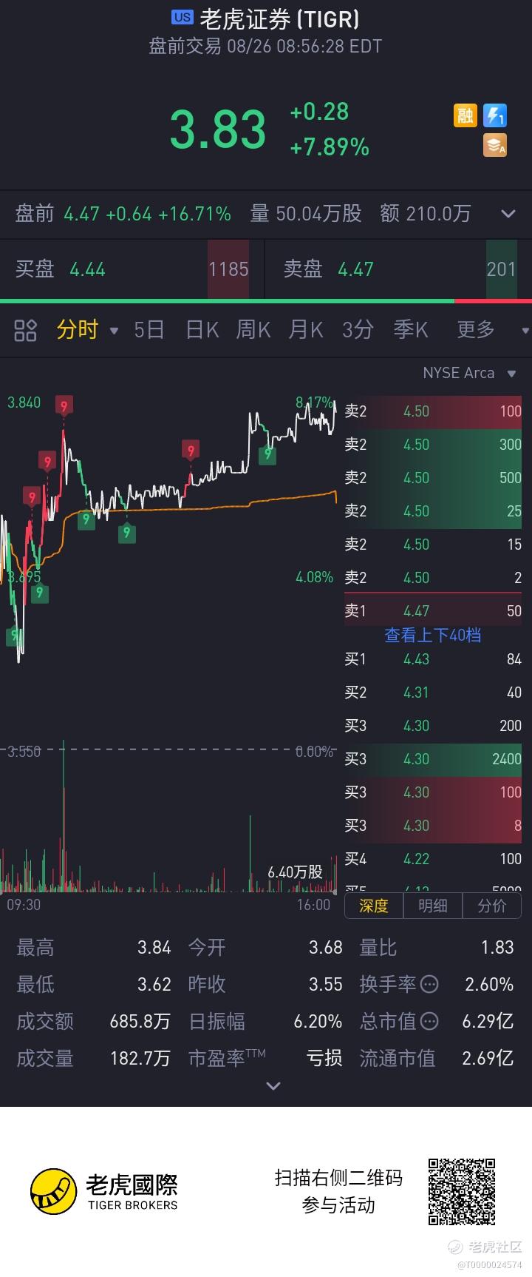
Task: Open 查看上下40档 link
Action: pyautogui.click(x=433, y=635)
